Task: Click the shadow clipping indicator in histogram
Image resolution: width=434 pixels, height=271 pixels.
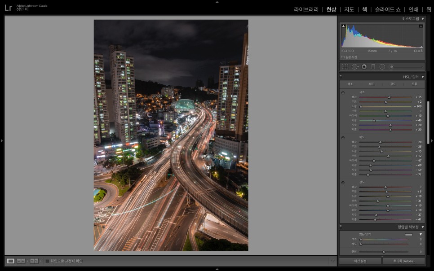Action: 344,26
